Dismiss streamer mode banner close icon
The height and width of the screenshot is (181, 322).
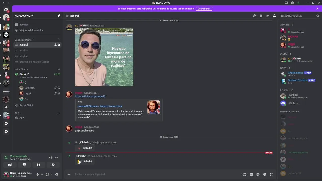[317, 9]
